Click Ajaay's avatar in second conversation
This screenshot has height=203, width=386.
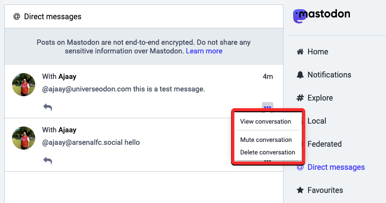(23, 138)
